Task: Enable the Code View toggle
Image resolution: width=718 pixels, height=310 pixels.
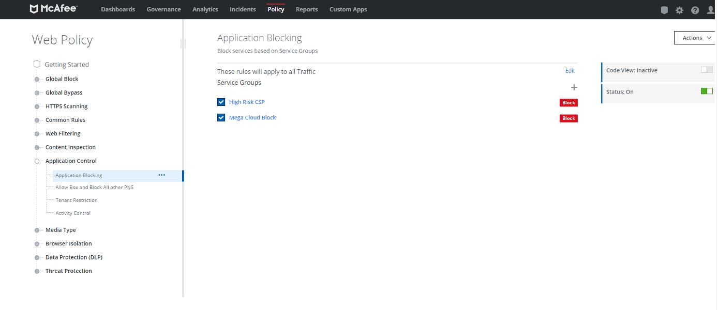Action: coord(707,70)
